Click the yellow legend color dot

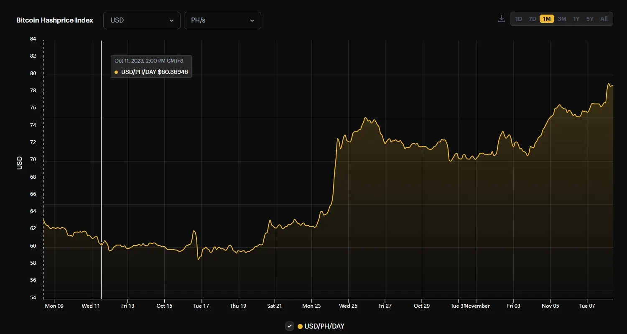pyautogui.click(x=299, y=326)
